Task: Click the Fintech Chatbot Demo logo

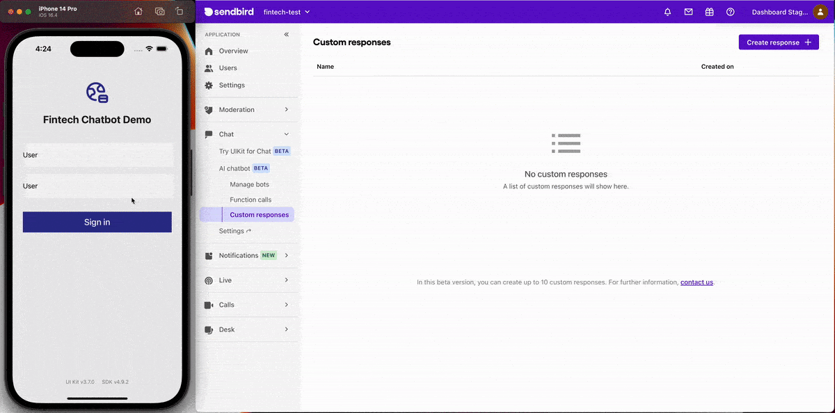Action: [97, 92]
